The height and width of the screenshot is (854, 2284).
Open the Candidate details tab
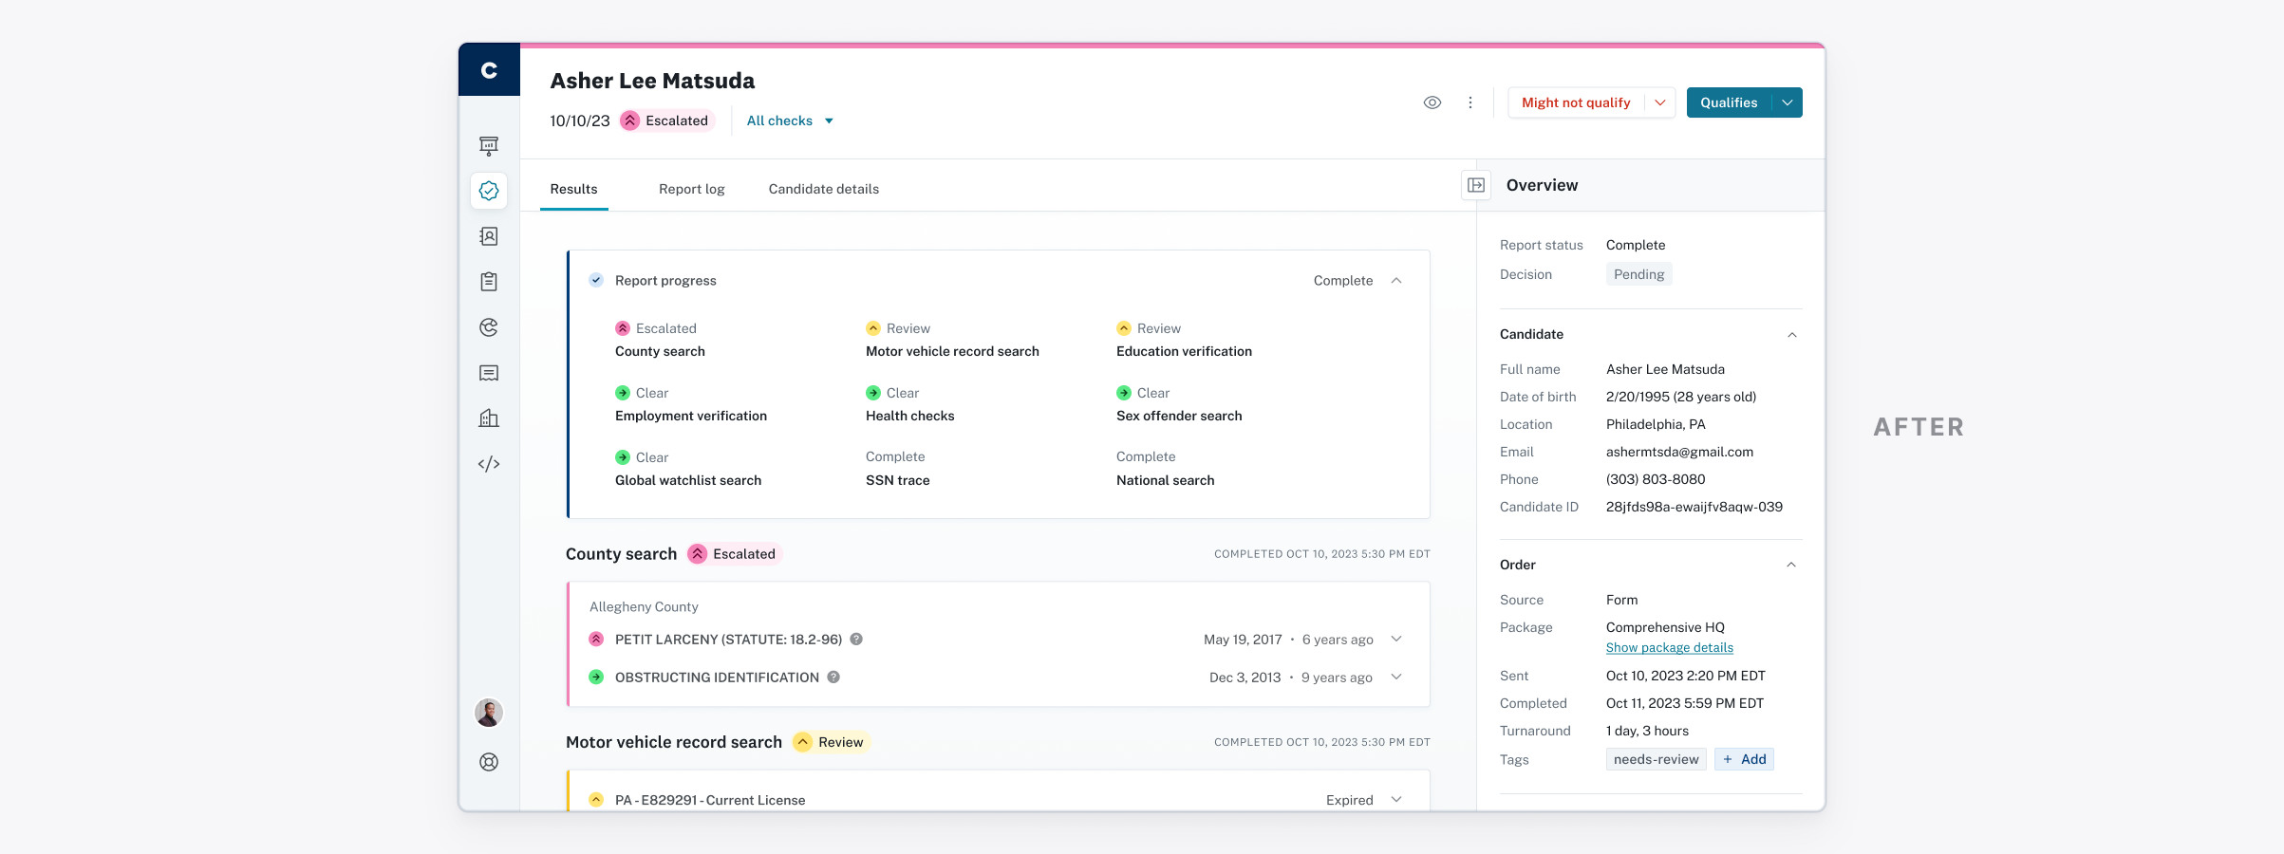(x=823, y=189)
